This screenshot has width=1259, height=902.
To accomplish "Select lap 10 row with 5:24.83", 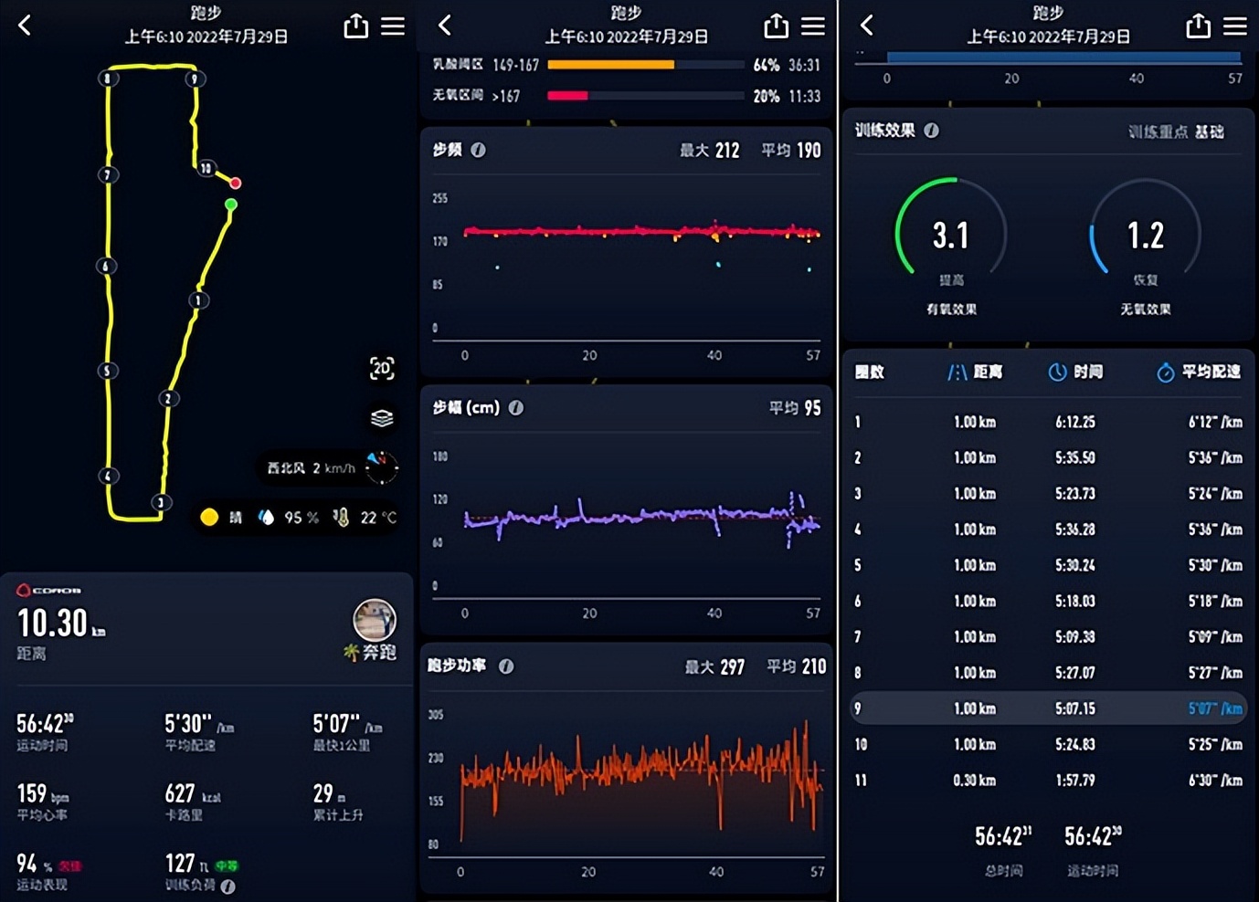I will point(1049,744).
